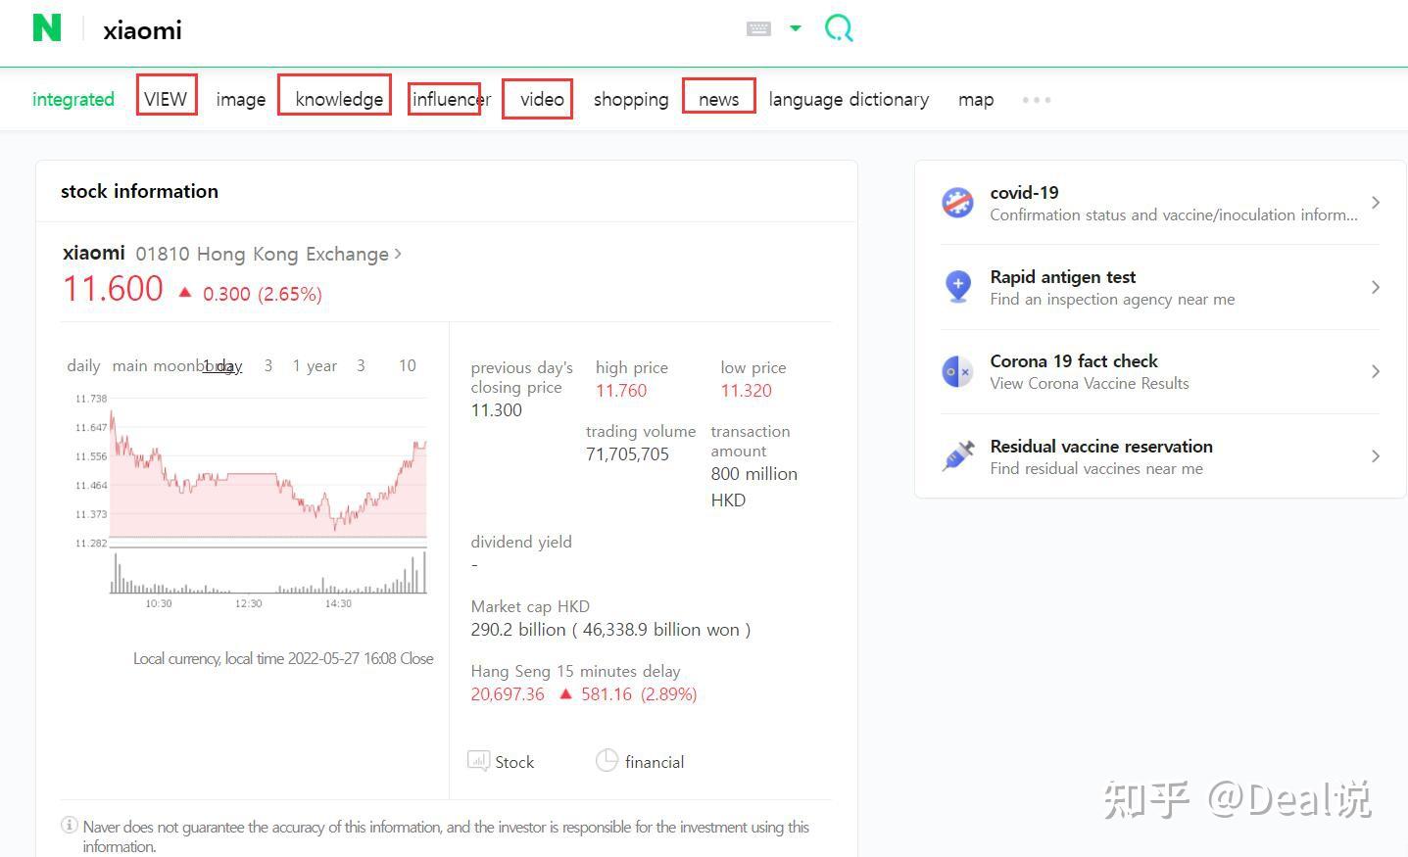Click the Rapid antigen test location icon
This screenshot has height=857, width=1408.
tap(957, 287)
